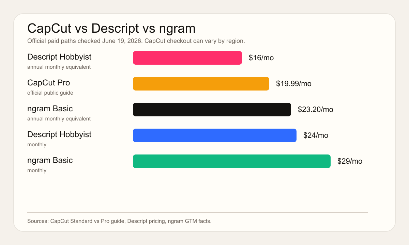Select the subtitle about paid paths checked June 19, 2026

coord(136,41)
